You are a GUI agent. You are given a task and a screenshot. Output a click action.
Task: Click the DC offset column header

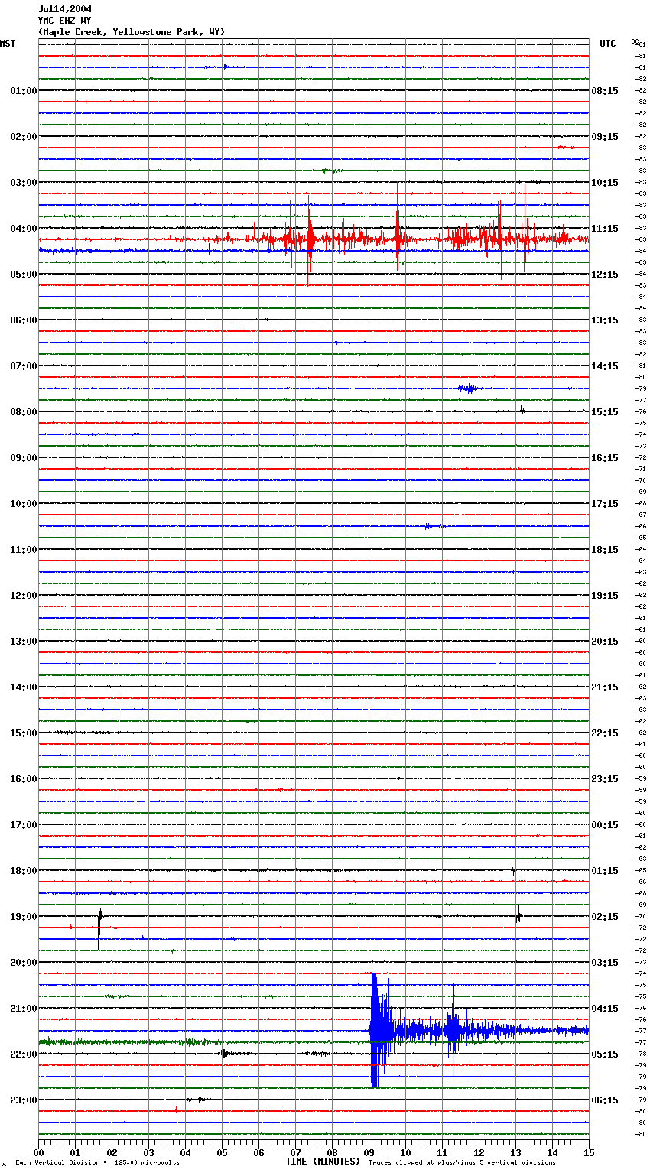[635, 41]
